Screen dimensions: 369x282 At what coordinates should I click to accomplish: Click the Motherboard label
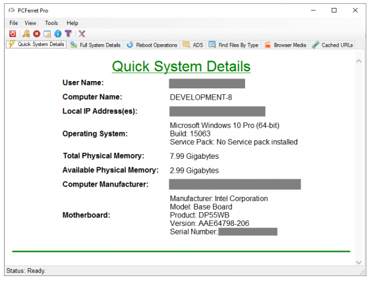pos(86,215)
